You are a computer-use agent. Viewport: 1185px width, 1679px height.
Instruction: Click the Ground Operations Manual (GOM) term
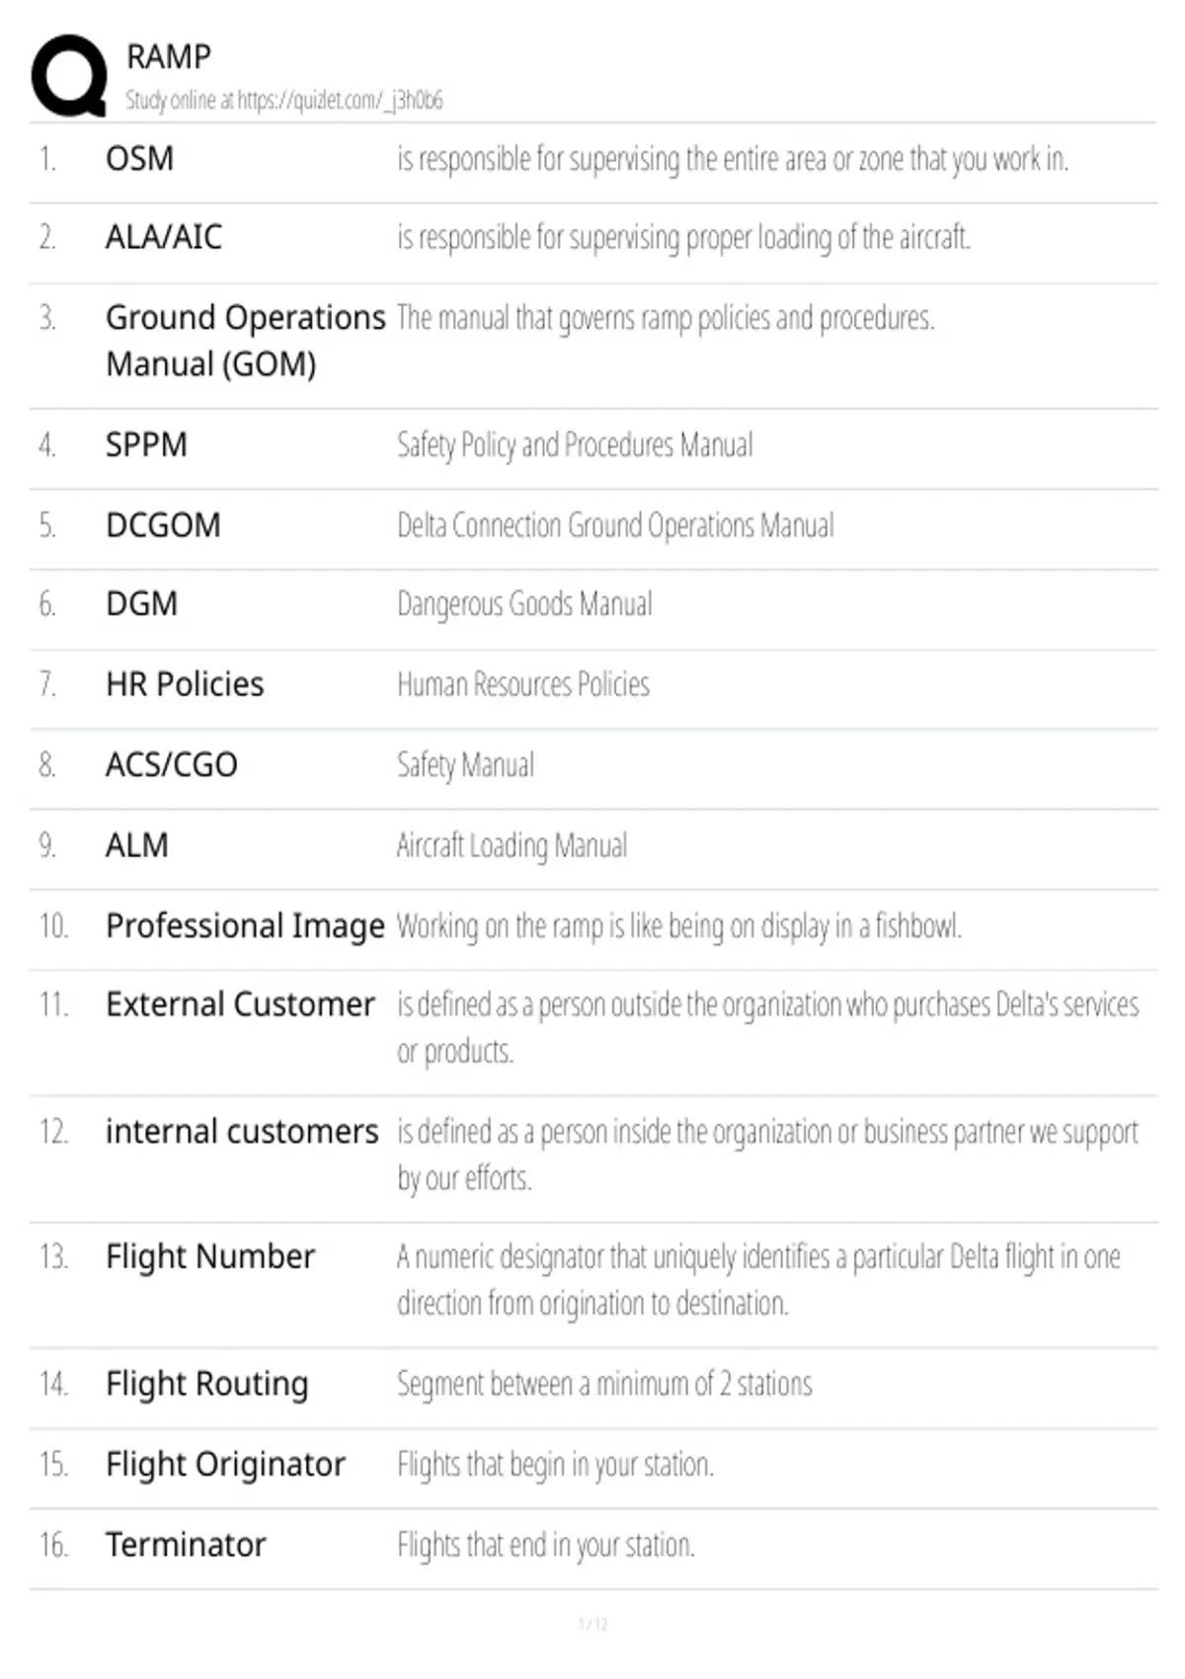click(x=245, y=341)
